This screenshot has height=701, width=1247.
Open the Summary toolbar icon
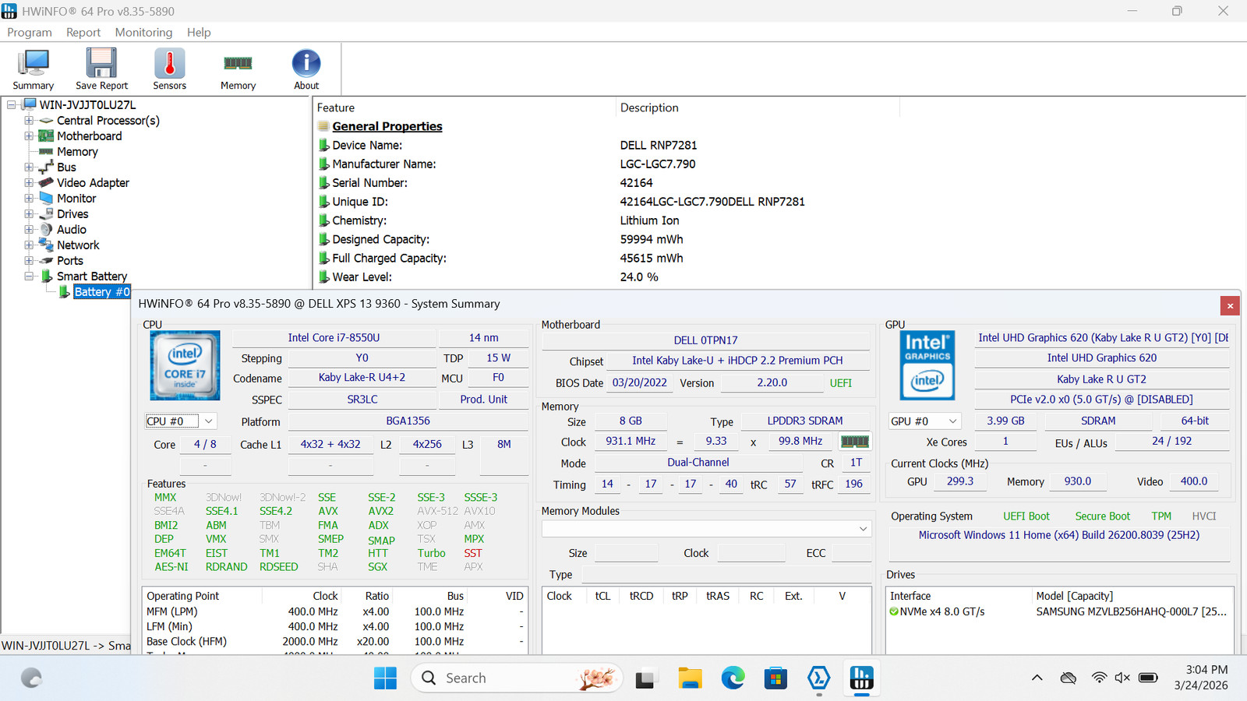click(33, 69)
